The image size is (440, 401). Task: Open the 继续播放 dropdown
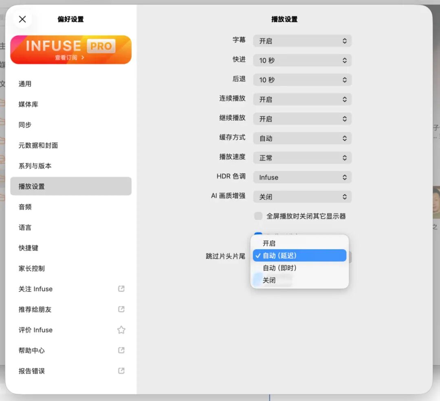302,119
